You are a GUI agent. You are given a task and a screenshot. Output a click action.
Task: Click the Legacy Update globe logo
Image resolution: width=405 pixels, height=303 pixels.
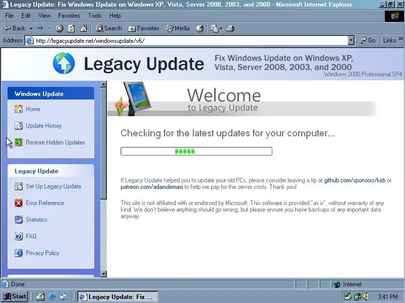[x=64, y=64]
